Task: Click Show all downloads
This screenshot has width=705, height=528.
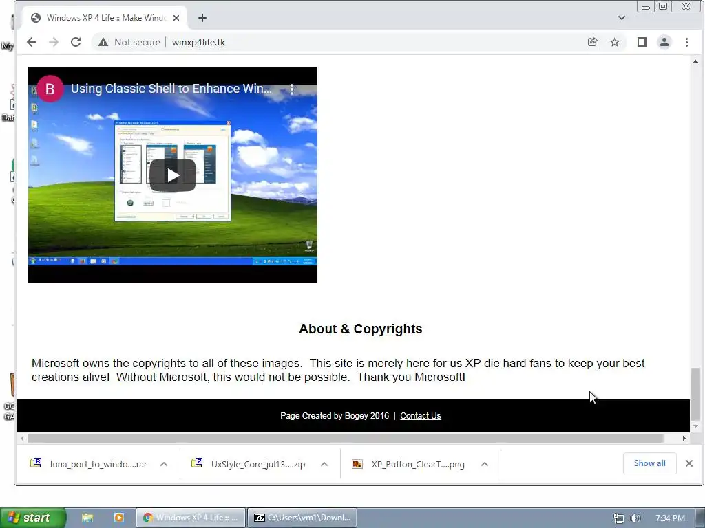Action: click(x=650, y=463)
